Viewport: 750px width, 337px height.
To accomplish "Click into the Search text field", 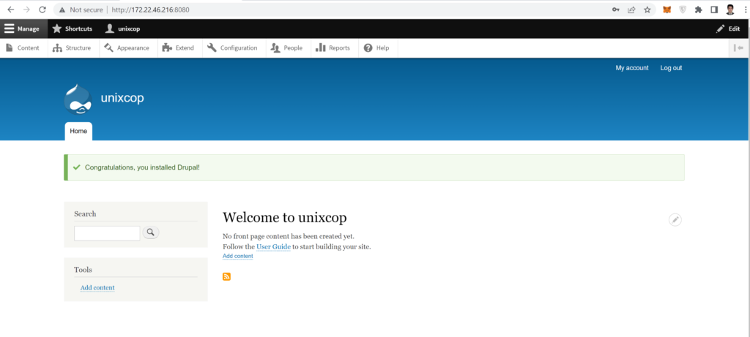I will [x=107, y=233].
